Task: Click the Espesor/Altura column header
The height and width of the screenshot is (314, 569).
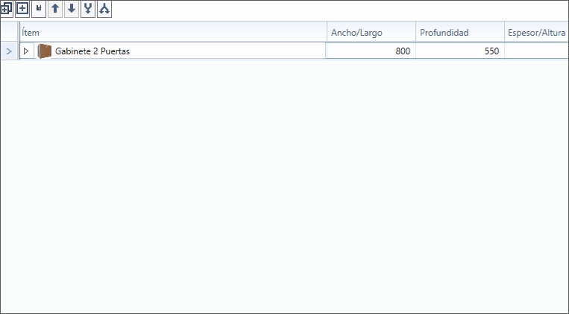Action: click(536, 32)
